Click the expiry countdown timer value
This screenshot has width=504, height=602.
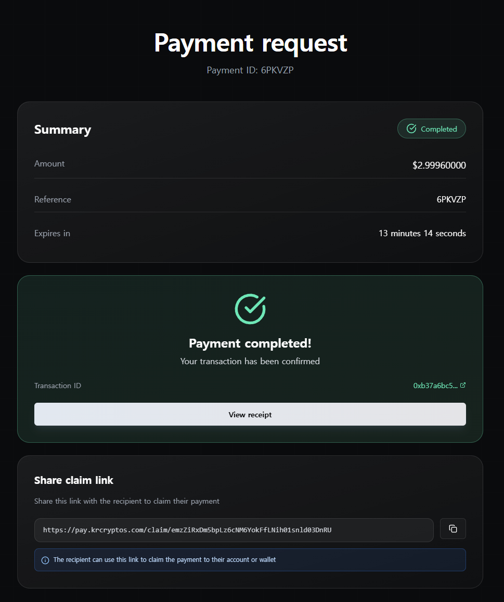coord(422,234)
